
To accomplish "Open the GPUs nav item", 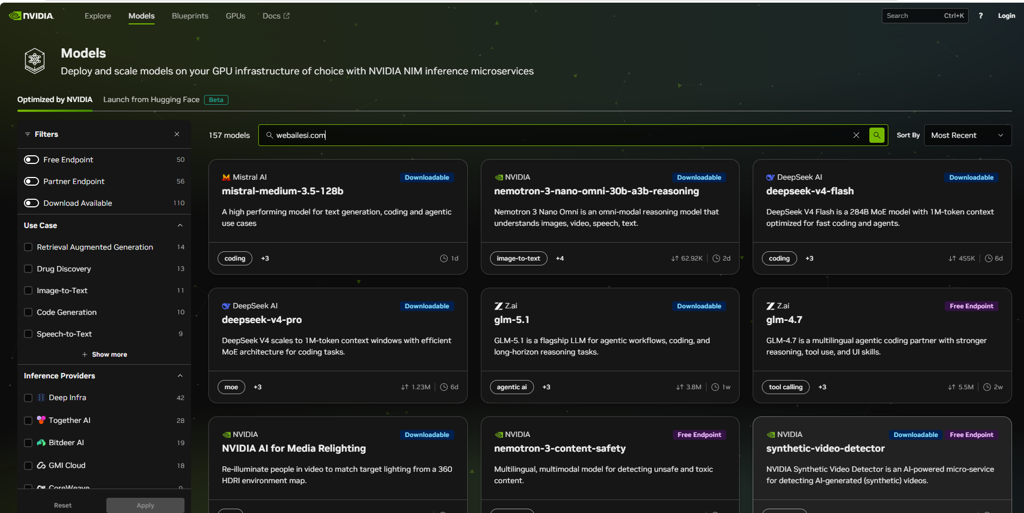I will (236, 16).
